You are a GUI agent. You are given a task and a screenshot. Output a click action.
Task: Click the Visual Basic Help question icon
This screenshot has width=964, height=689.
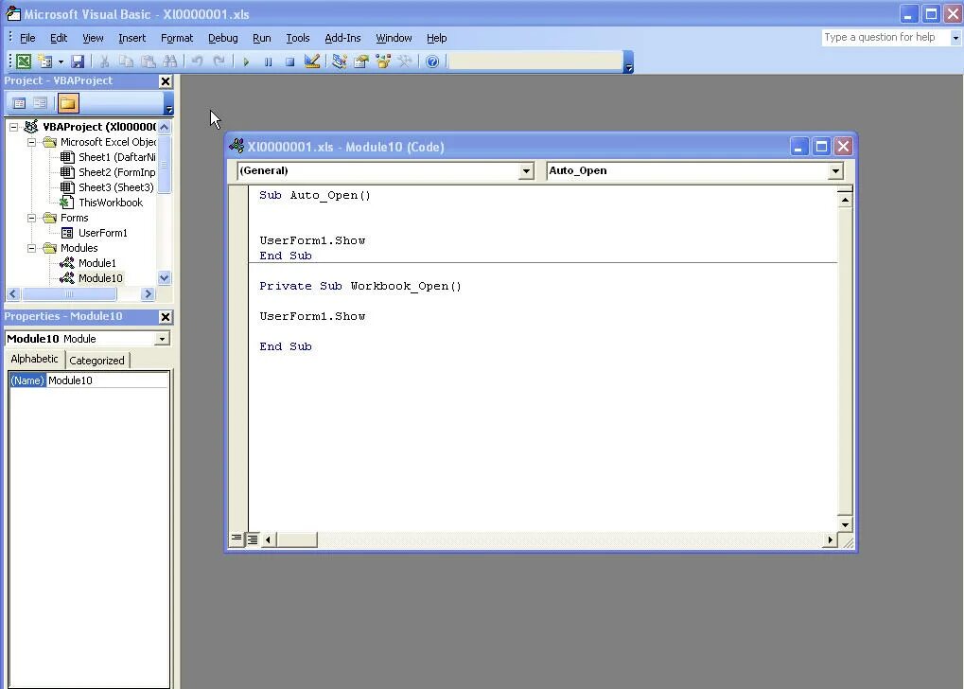432,61
